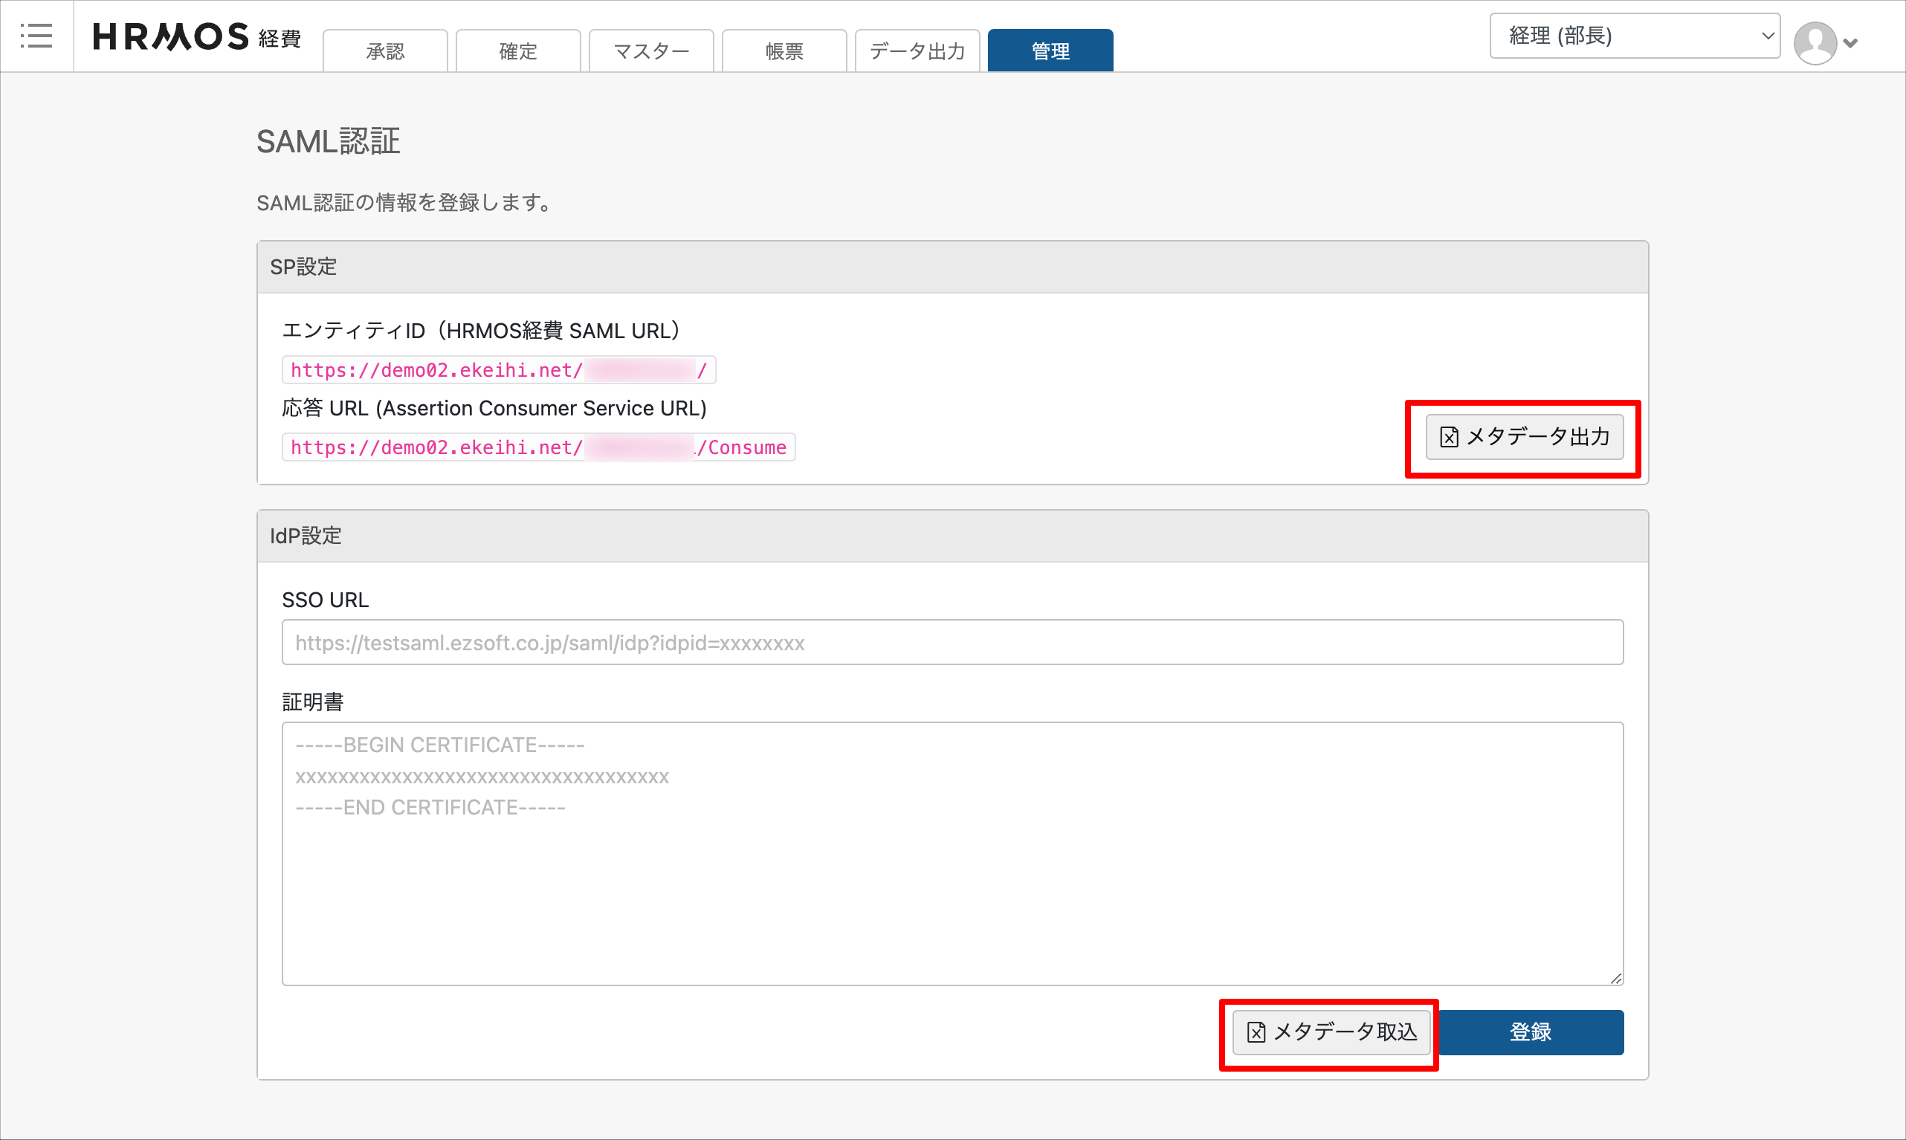Click inside the 証明書 textarea

click(x=952, y=852)
